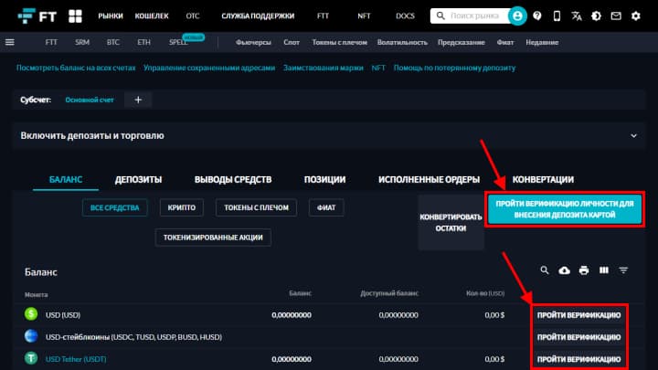658x370 pixels.
Task: Open the mail notifications icon
Action: click(617, 16)
